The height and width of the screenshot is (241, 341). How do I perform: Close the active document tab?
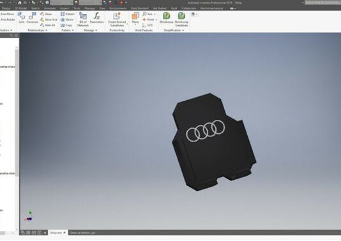coord(64,233)
